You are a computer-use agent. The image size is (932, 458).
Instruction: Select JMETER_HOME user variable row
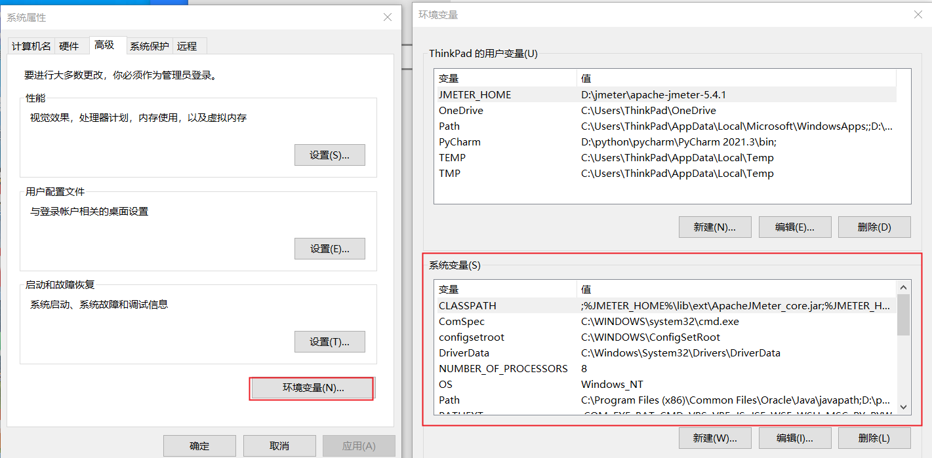666,94
